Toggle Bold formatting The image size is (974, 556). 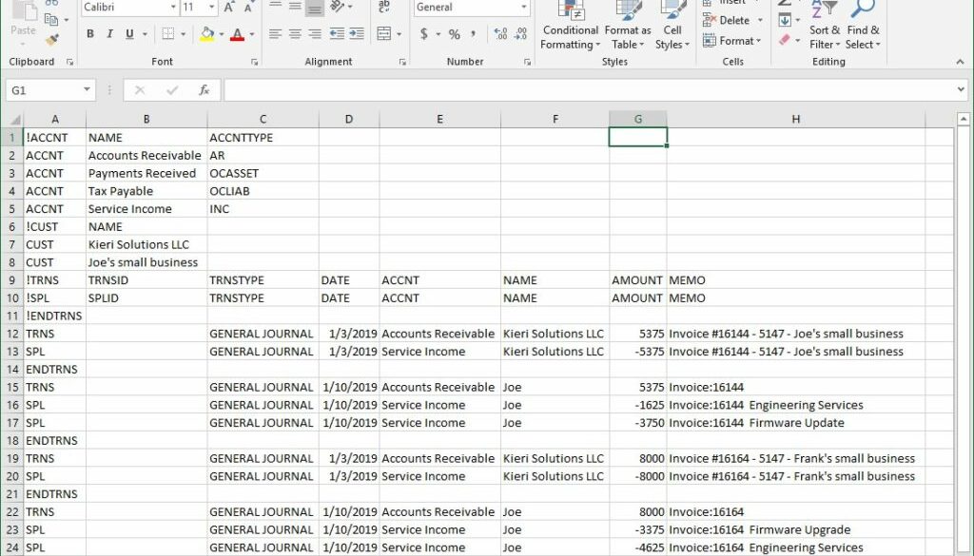[x=90, y=33]
